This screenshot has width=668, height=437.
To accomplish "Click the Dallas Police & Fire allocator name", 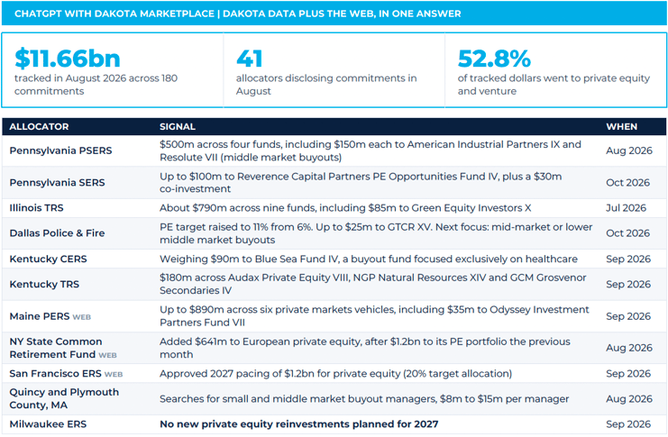I will [57, 233].
